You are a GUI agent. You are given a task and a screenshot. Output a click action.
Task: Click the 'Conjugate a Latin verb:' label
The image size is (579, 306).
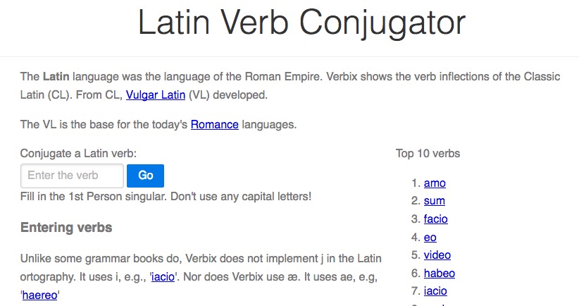pos(78,154)
